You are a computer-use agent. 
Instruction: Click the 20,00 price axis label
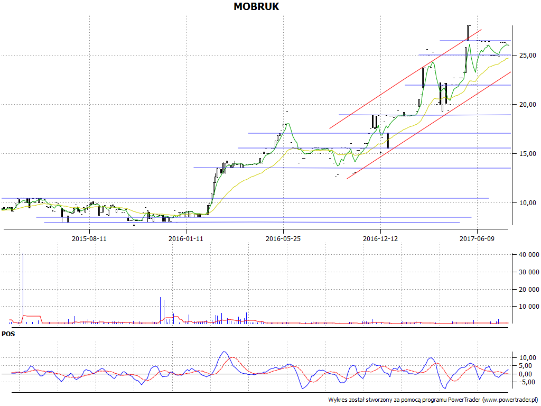[528, 105]
